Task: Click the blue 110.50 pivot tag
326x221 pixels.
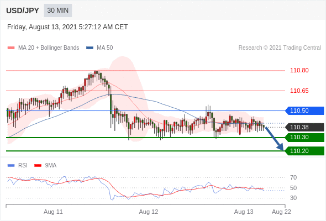Action: click(x=304, y=110)
